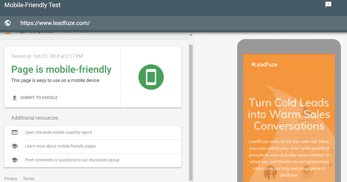Click the Additional resources heading

click(x=35, y=118)
